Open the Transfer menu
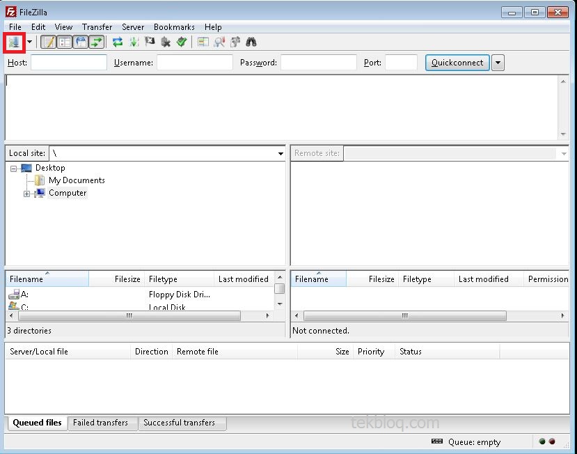This screenshot has height=454, width=577. coord(97,27)
